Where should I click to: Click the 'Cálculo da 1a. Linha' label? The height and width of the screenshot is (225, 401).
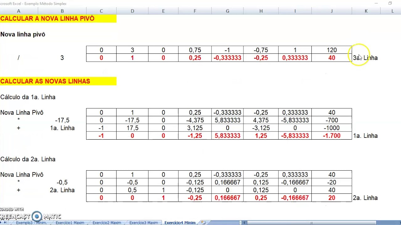coord(28,97)
